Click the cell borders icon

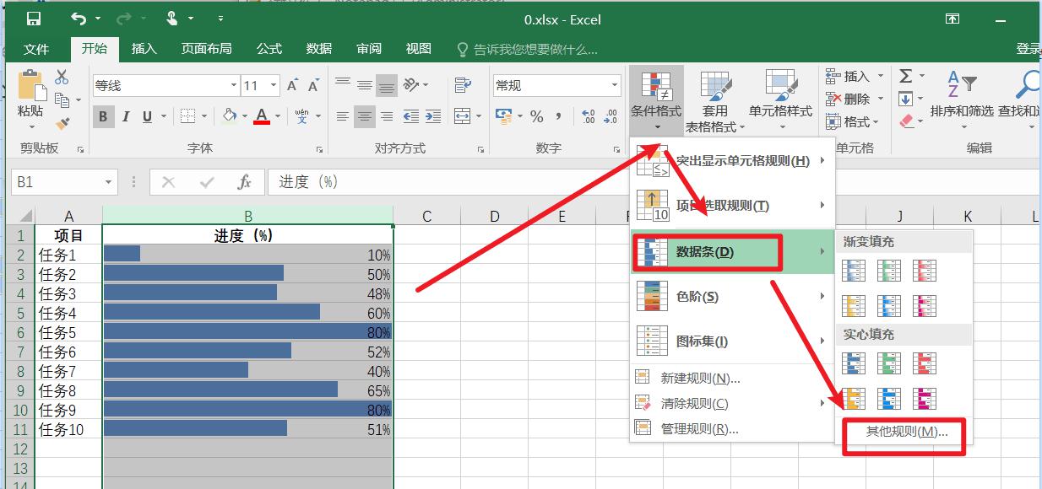point(187,116)
